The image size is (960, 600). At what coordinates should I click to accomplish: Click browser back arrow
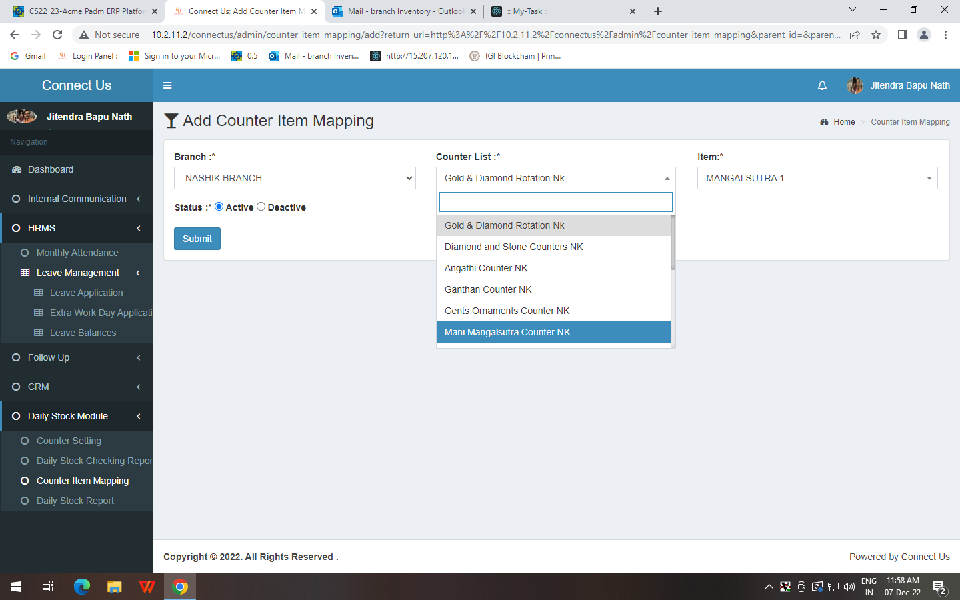(15, 35)
